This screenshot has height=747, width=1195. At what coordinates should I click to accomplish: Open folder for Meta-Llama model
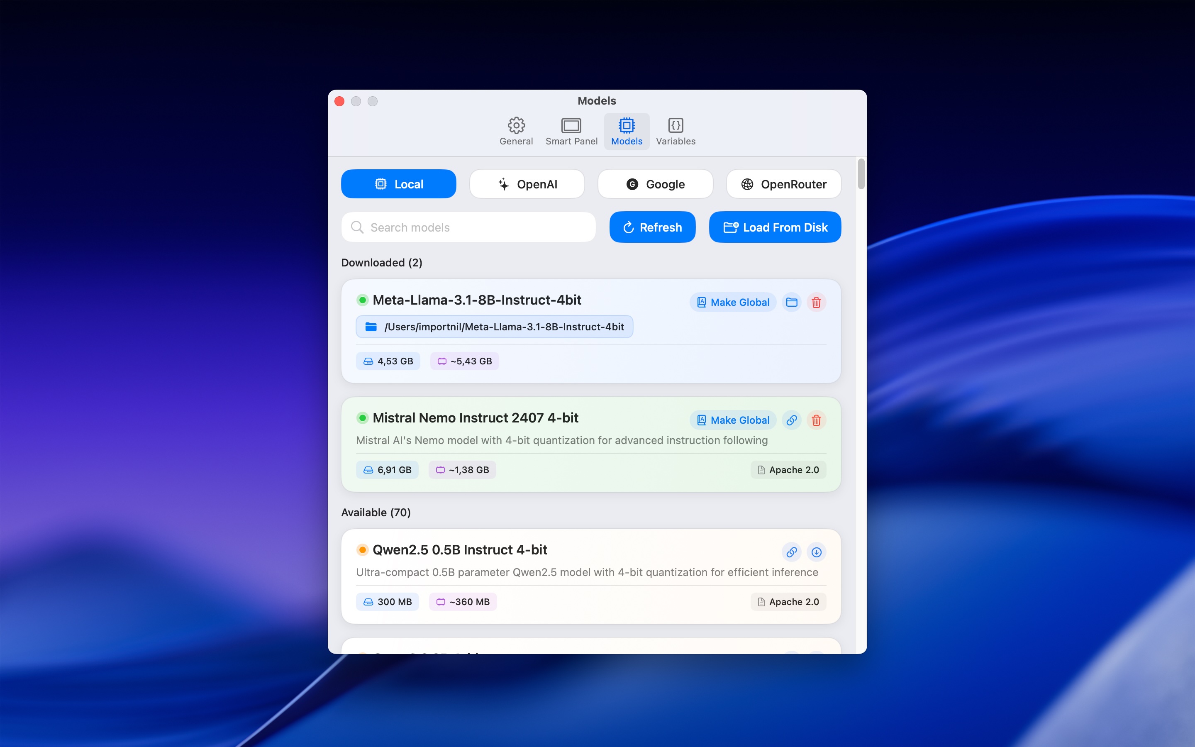[792, 303]
